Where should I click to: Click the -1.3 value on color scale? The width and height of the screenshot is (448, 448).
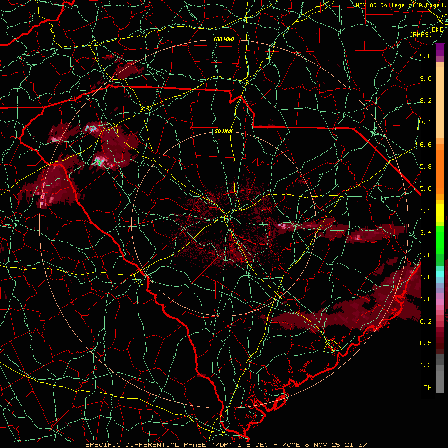point(424,365)
